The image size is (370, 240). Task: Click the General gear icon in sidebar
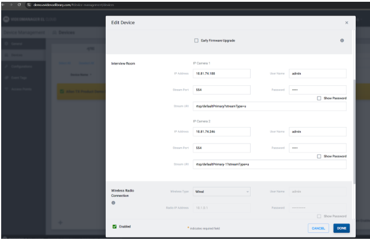point(7,44)
